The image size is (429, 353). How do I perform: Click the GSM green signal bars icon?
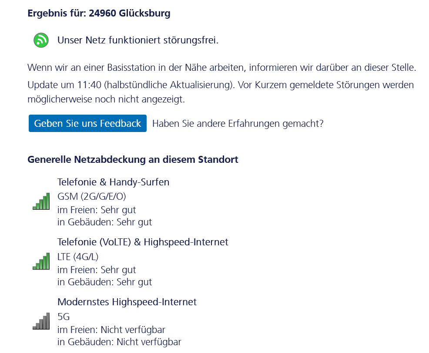tap(41, 201)
